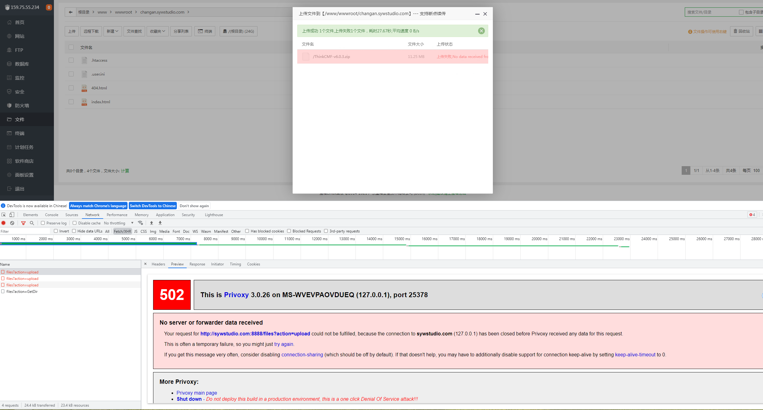Open the network search magnifier icon
The width and height of the screenshot is (763, 410).
32,223
